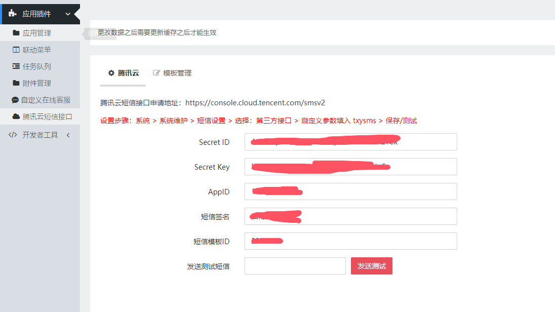Click the edit icon on the 模板管理 tab
The width and height of the screenshot is (555, 312).
(156, 73)
